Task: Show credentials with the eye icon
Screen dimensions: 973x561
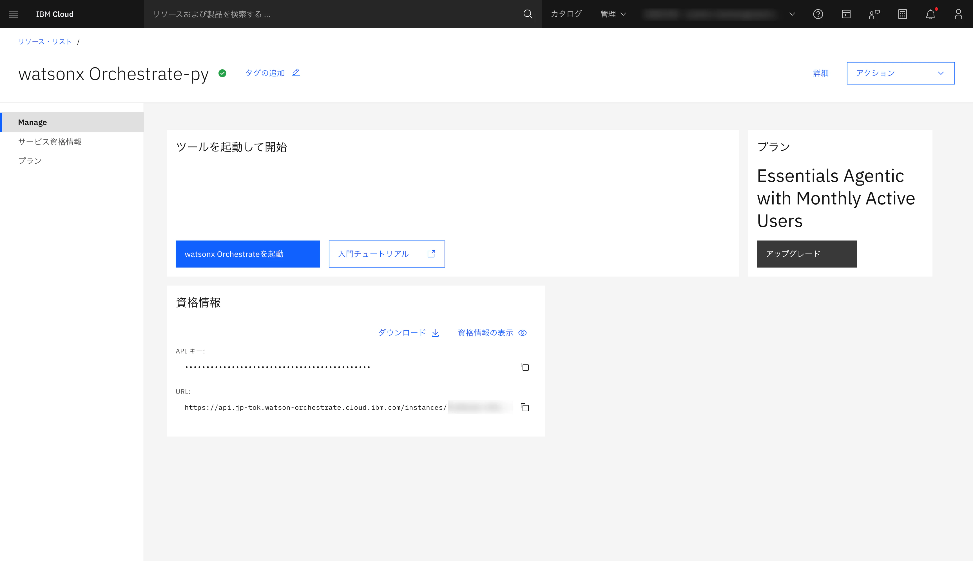Action: [522, 333]
